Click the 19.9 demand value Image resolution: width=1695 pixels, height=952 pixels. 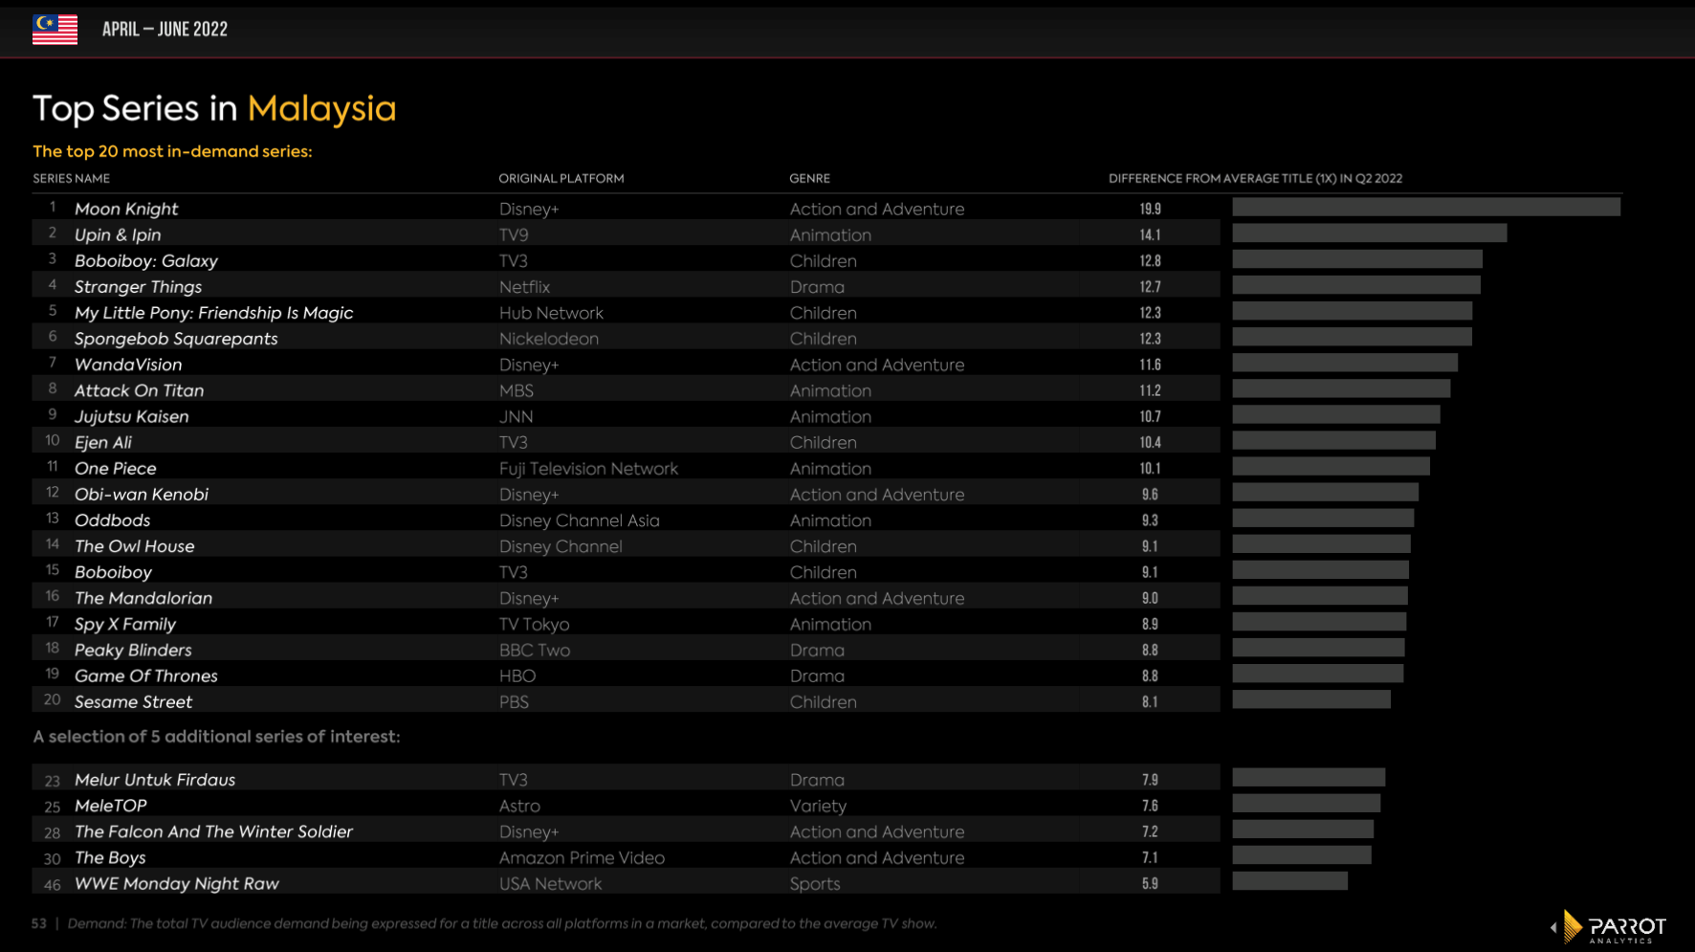(1150, 209)
